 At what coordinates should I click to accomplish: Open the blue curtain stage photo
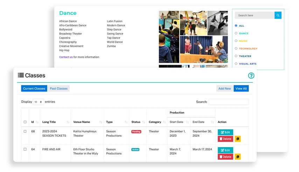204,49
